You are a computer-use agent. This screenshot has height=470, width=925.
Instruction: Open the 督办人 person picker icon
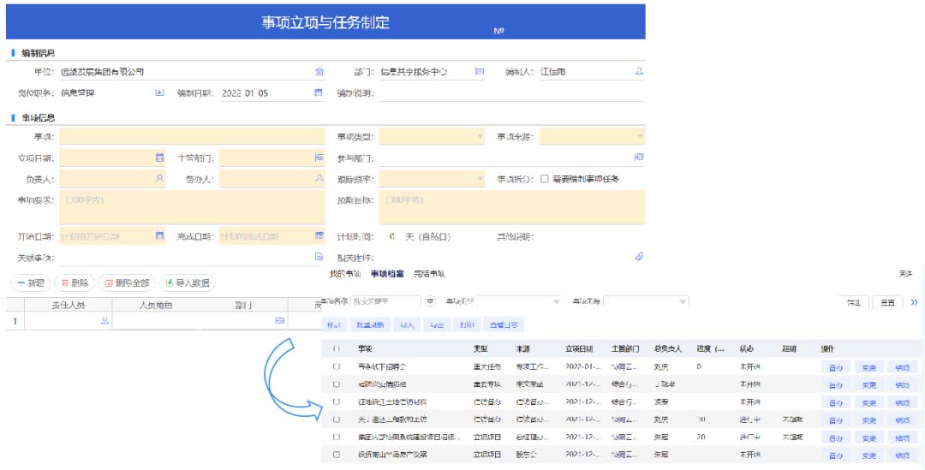319,178
